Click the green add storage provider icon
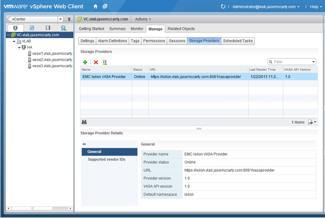The width and height of the screenshot is (325, 218). pyautogui.click(x=85, y=62)
